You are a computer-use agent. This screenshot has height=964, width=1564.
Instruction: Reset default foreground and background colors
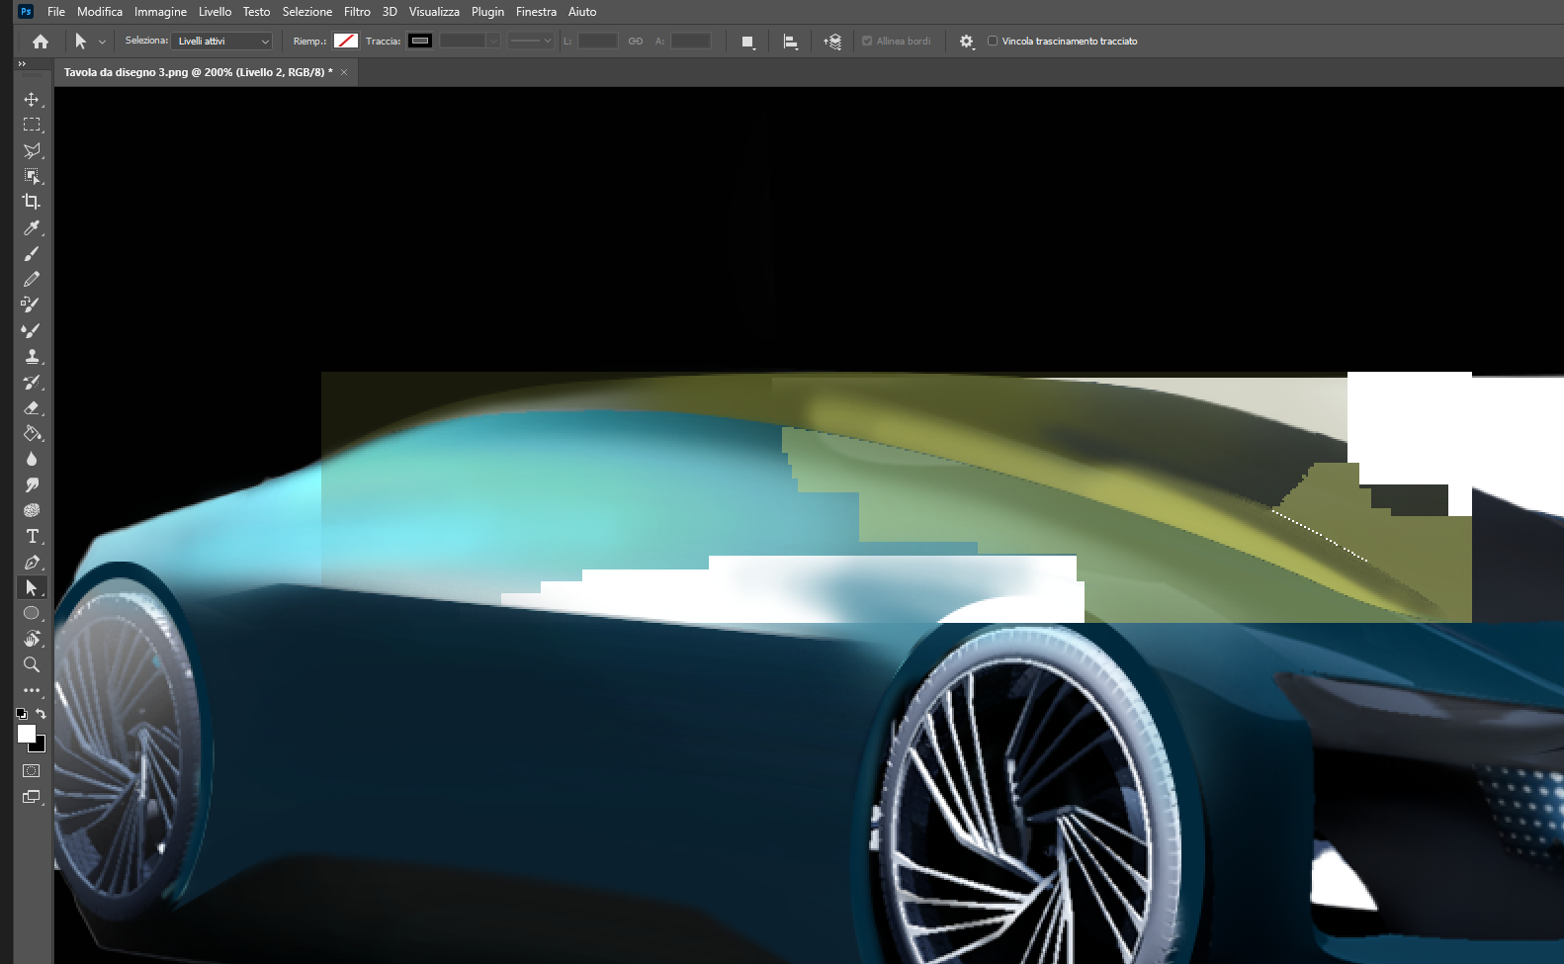point(22,713)
